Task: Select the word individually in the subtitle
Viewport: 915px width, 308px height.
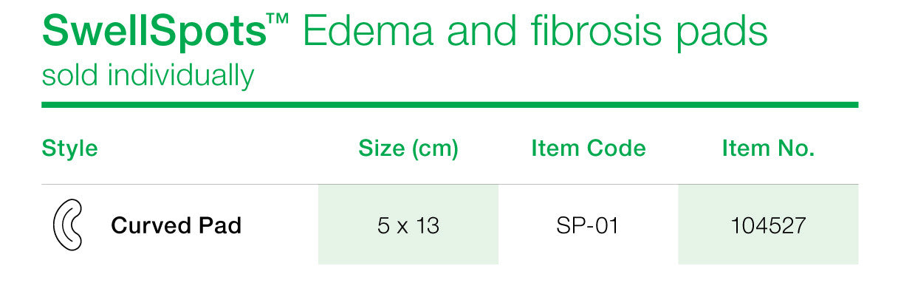Action: (180, 76)
